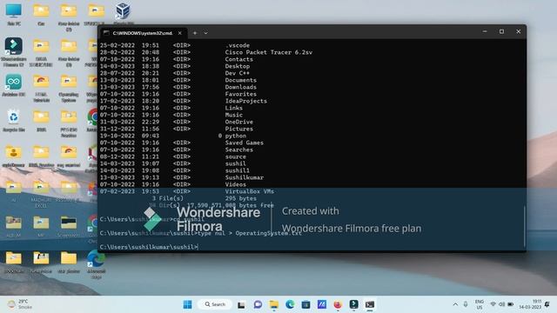557x313 pixels.
Task: Open the Chat app on taskbar
Action: click(258, 304)
